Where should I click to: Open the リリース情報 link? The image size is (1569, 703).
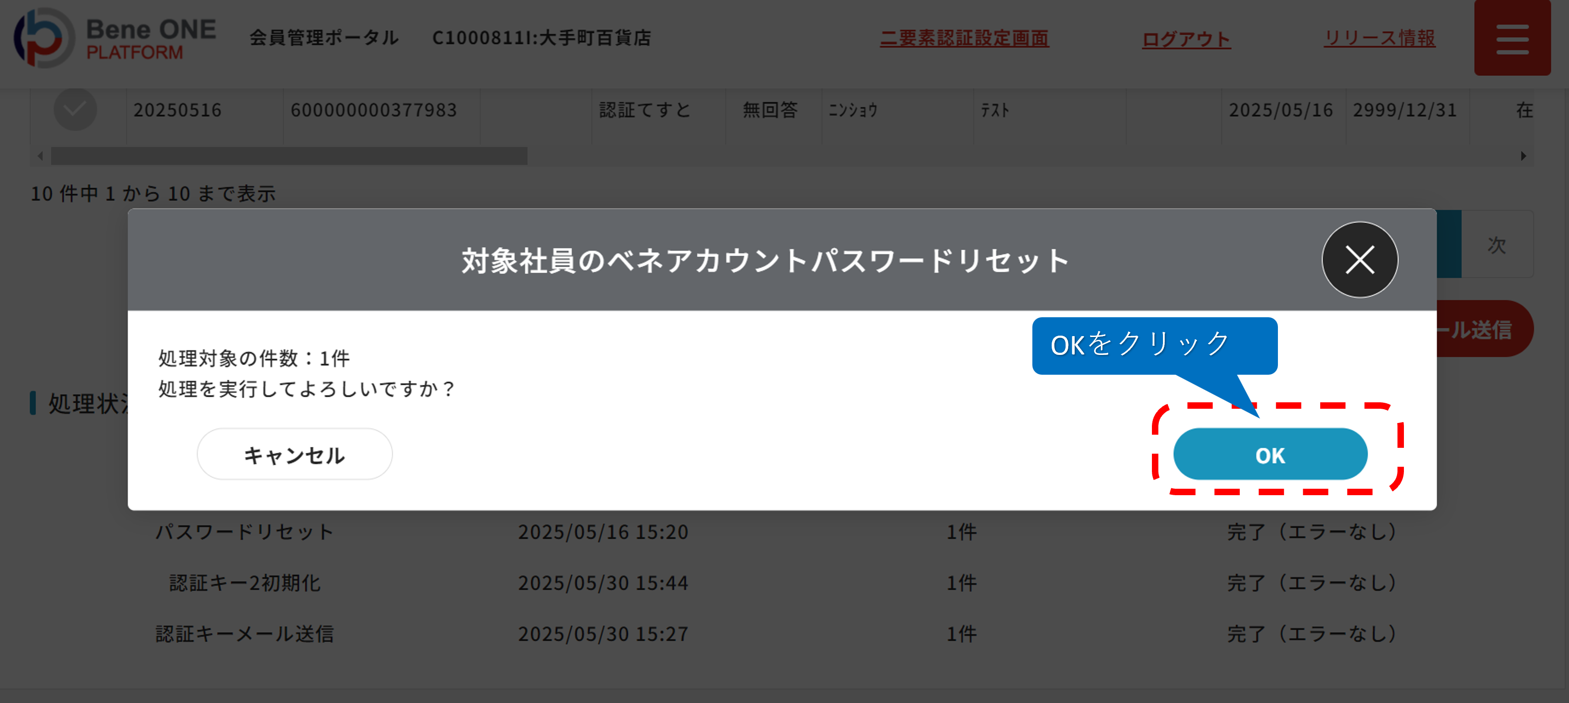[1379, 38]
